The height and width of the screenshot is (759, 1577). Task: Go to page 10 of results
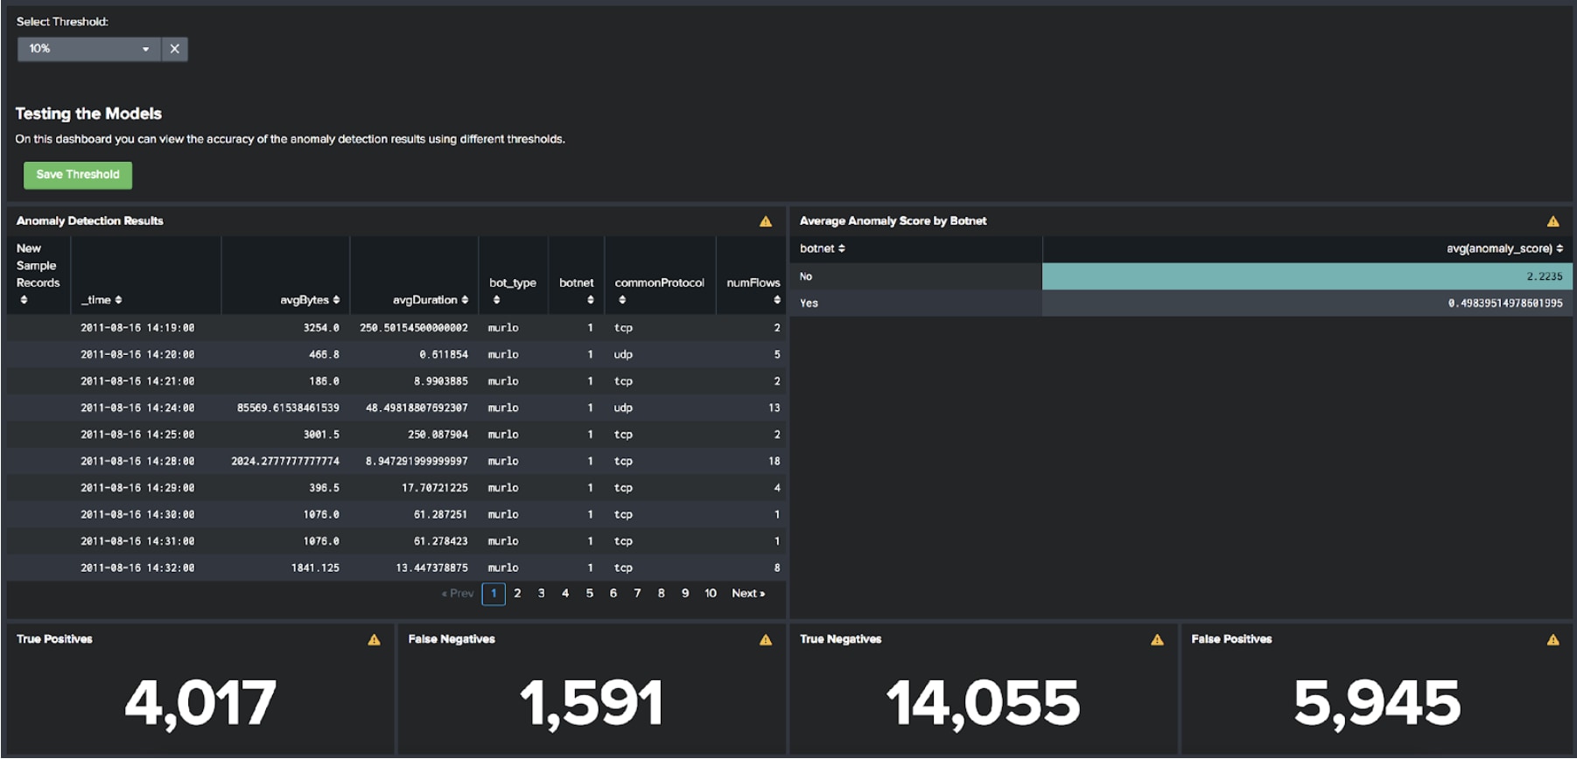click(x=711, y=594)
